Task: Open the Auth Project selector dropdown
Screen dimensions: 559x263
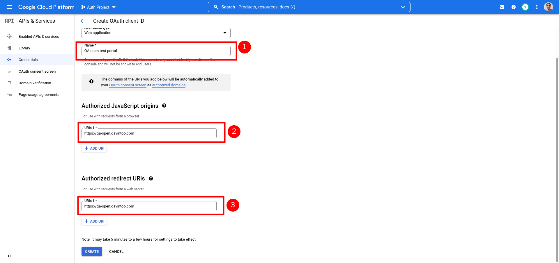Action: (98, 7)
